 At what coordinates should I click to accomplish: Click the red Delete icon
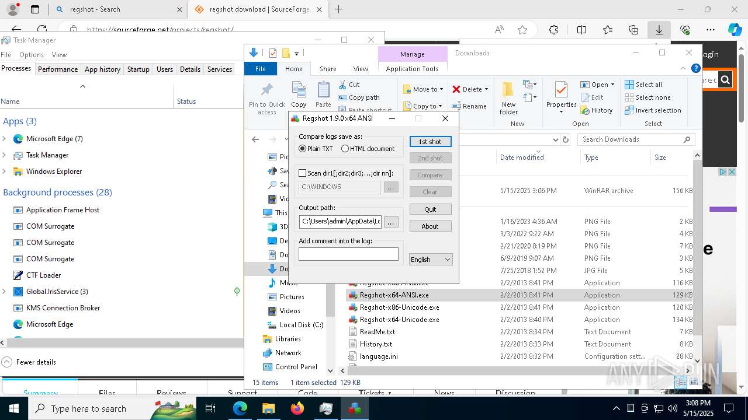456,89
